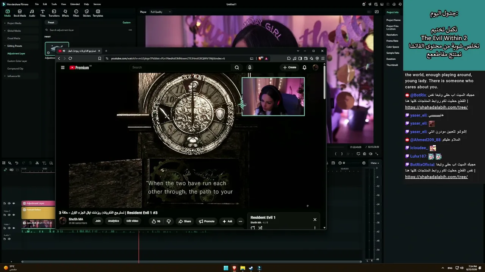Open the File menu in Filmora
The image size is (485, 272).
(x=37, y=4)
